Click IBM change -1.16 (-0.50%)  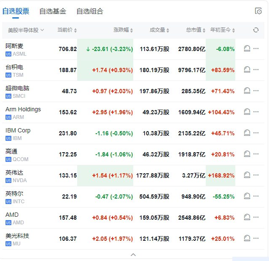pos(114,134)
